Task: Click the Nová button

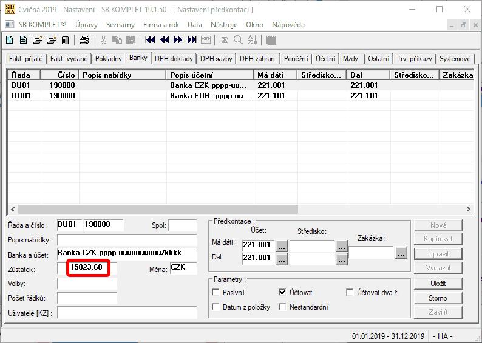Action: [x=438, y=225]
